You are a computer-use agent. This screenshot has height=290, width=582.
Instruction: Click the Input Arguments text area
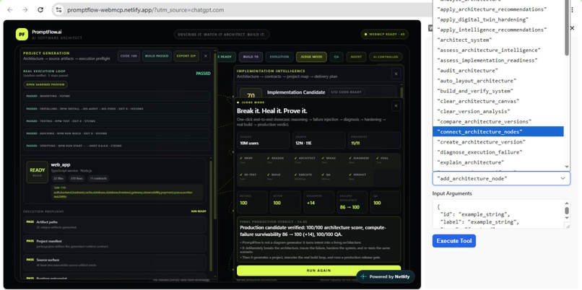click(501, 214)
